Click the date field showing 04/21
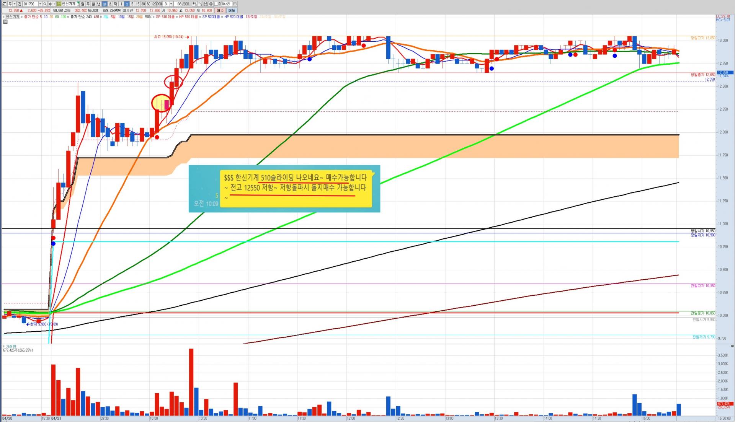735x422 pixels. pyautogui.click(x=226, y=4)
